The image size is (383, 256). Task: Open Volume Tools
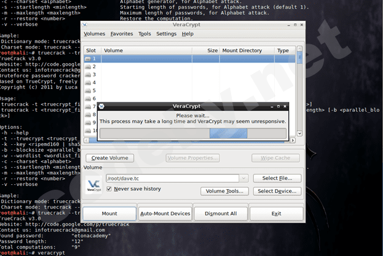point(224,191)
